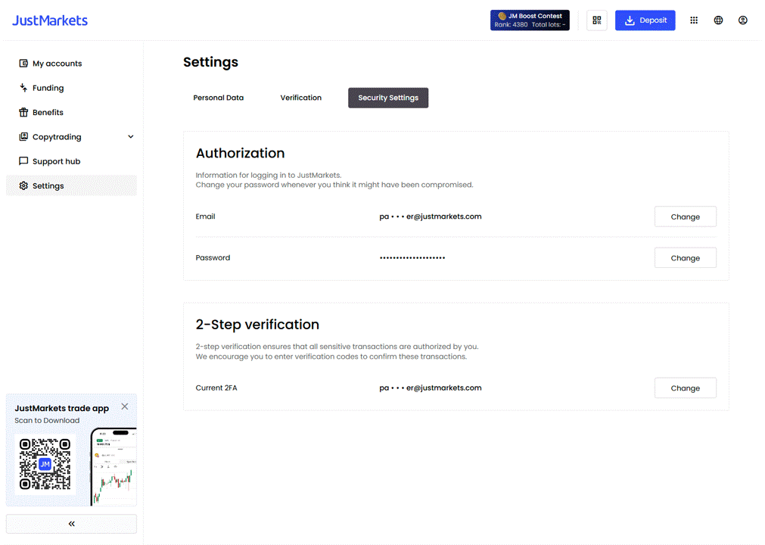The height and width of the screenshot is (545, 765).
Task: Select the Copytrading menu label
Action: pyautogui.click(x=57, y=136)
